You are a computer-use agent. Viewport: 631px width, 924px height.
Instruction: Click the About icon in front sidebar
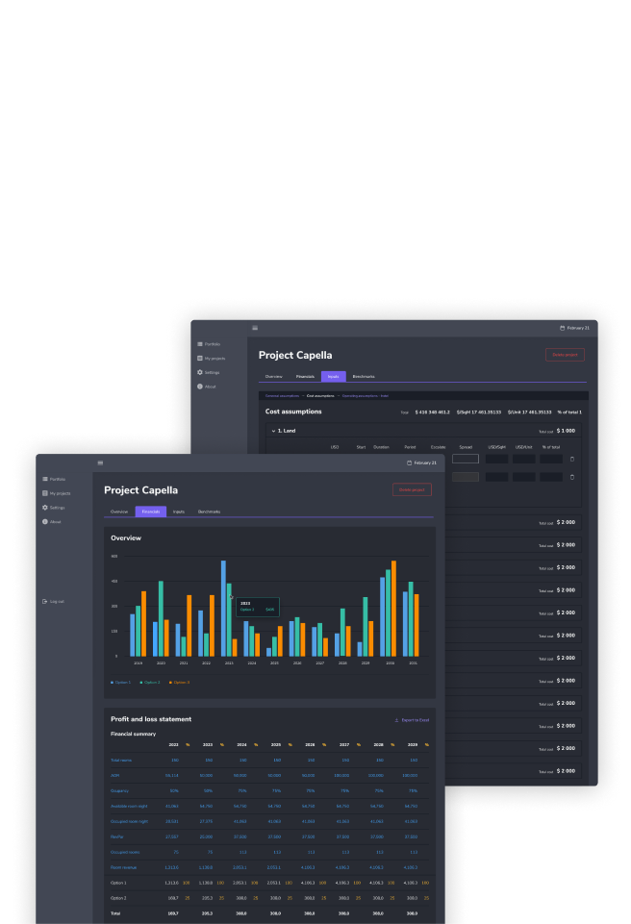[x=45, y=522]
